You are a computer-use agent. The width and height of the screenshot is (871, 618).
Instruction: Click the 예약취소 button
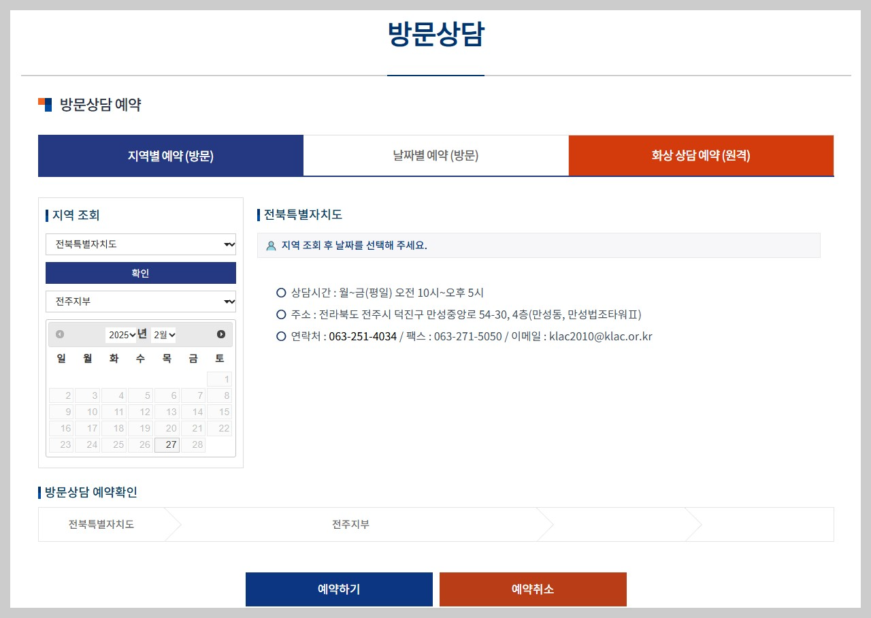pyautogui.click(x=533, y=589)
